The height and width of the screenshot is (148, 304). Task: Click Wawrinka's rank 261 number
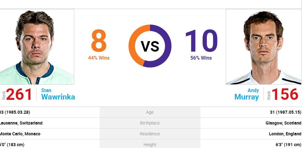click(19, 94)
